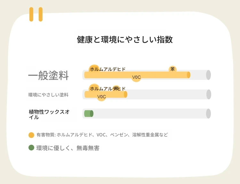Click the gray end cap of 植物性ワックスオイル bar
The height and width of the screenshot is (184, 240).
(208, 113)
